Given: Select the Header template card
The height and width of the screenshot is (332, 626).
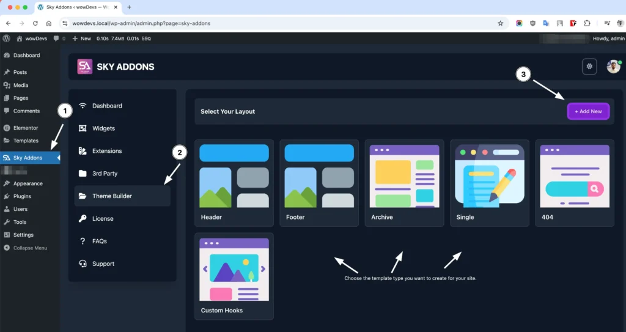Looking at the screenshot, I should click(x=234, y=183).
